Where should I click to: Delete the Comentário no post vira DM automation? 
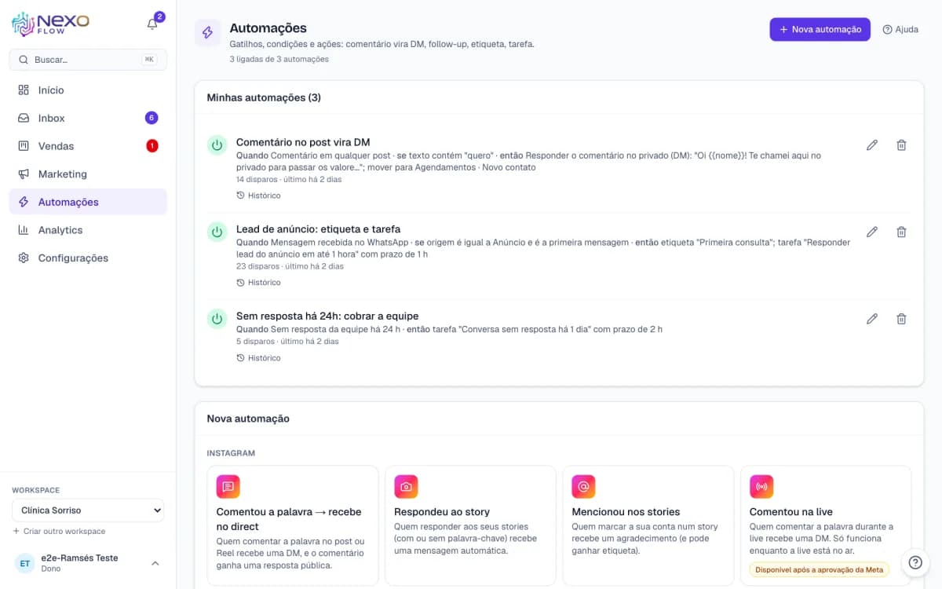click(x=901, y=145)
